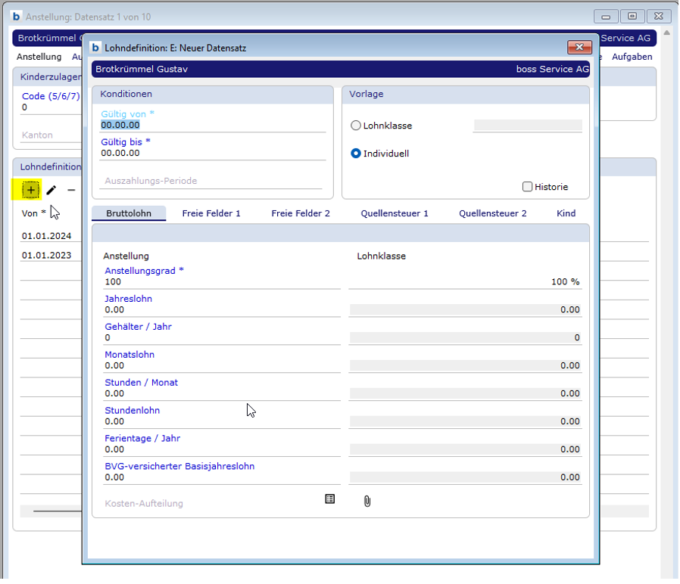Screen dimensions: 680x584
Task: Click the Gültig bis date field
Action: (212, 153)
